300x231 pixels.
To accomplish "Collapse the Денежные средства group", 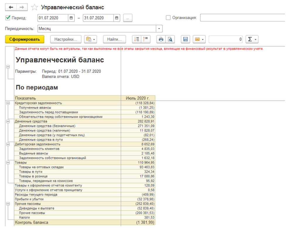I will tap(8, 122).
